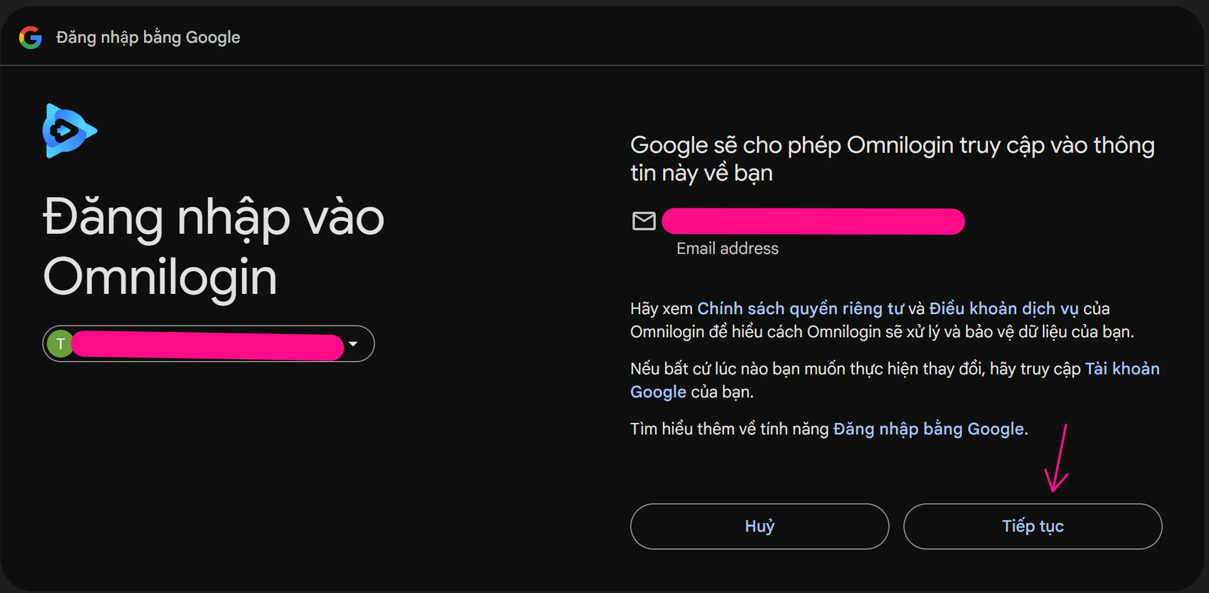Click the pink arrow annotation above Tiếp tục
Image resolution: width=1209 pixels, height=593 pixels.
[x=1057, y=458]
